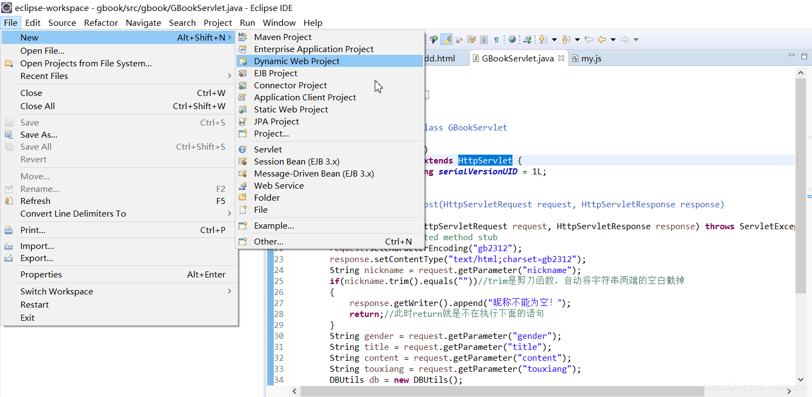Click Message-Driven Bean icon

pyautogui.click(x=243, y=173)
